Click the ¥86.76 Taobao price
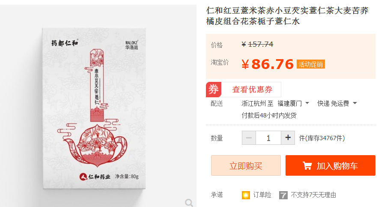Image resolution: width=384 pixels, height=207 pixels. pos(268,64)
